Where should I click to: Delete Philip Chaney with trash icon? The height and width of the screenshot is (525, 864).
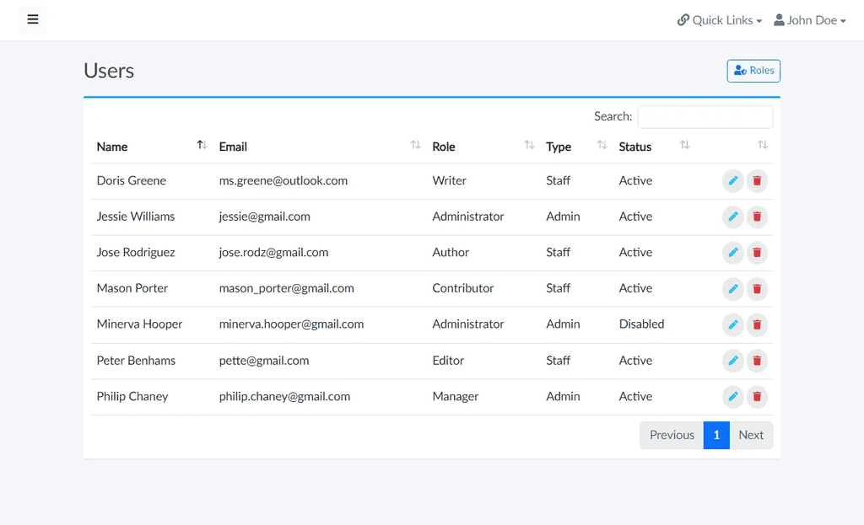click(757, 396)
